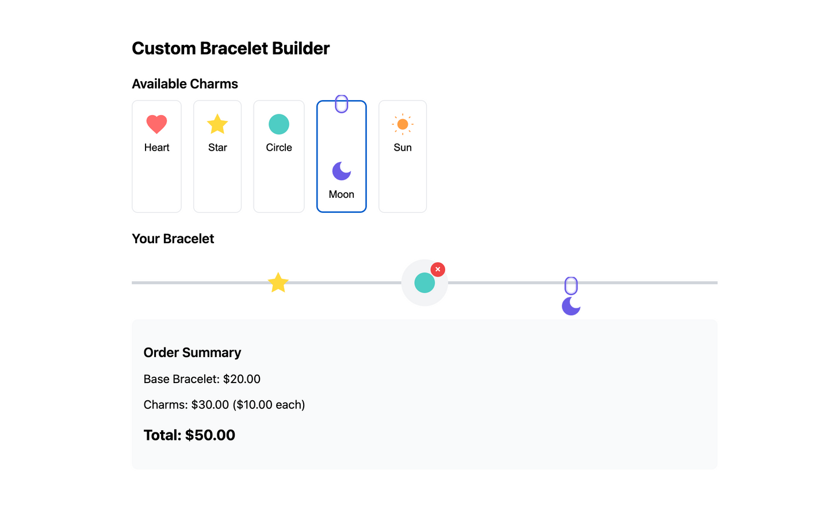Click the Heart label text
The image size is (834, 532).
(x=156, y=148)
